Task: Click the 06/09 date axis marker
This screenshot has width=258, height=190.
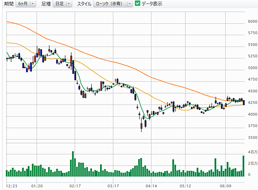Action: 225,186
